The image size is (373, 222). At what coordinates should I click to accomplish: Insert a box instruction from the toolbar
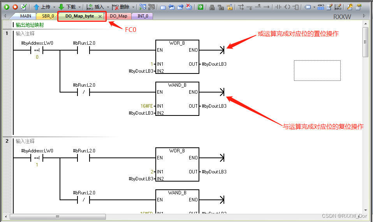(x=296, y=7)
